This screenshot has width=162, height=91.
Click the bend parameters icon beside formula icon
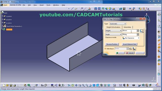[x=134, y=49]
